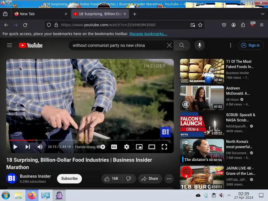
Task: List all tabs dropdown arrow
Action: tap(263, 14)
